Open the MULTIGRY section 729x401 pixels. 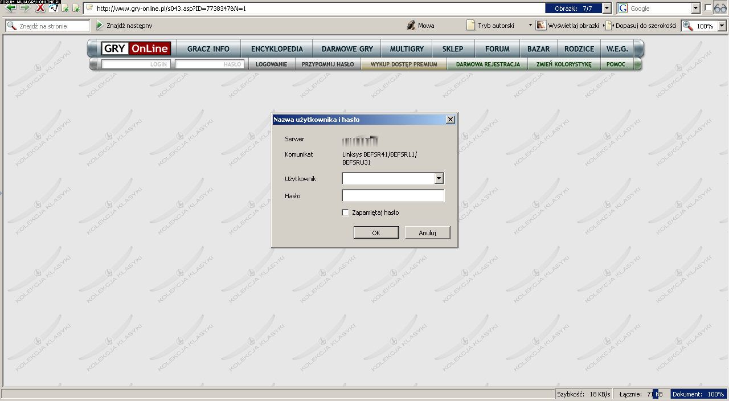click(x=407, y=49)
